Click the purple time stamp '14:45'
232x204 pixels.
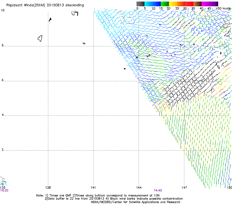158,191
